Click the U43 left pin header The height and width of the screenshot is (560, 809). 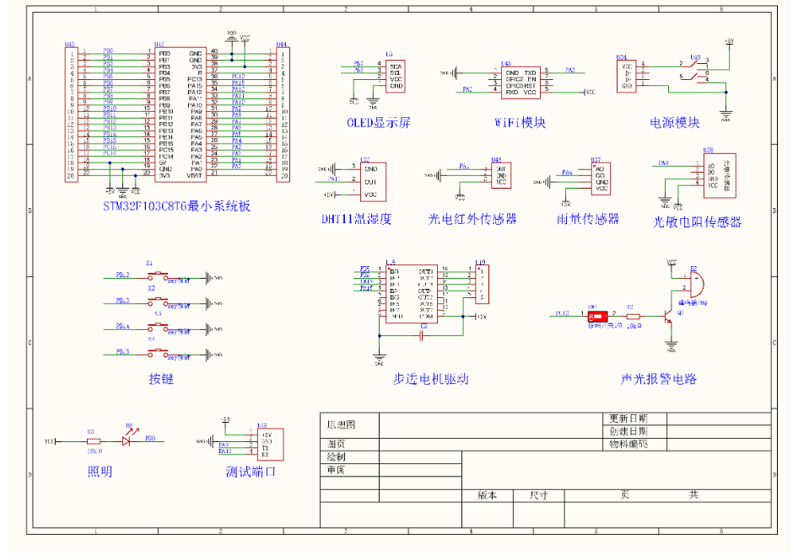pos(71,115)
